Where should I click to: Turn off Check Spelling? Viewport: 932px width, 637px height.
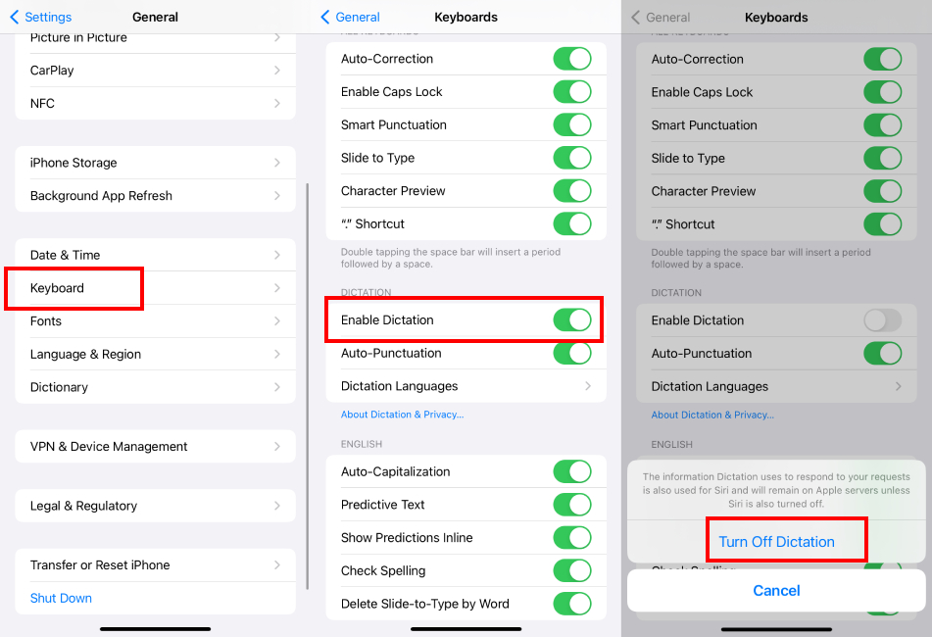[572, 570]
